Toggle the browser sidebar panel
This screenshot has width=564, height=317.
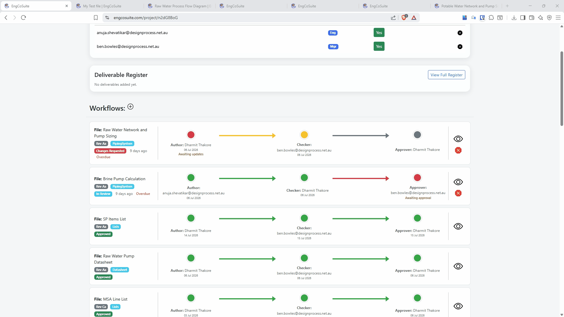pos(523,18)
